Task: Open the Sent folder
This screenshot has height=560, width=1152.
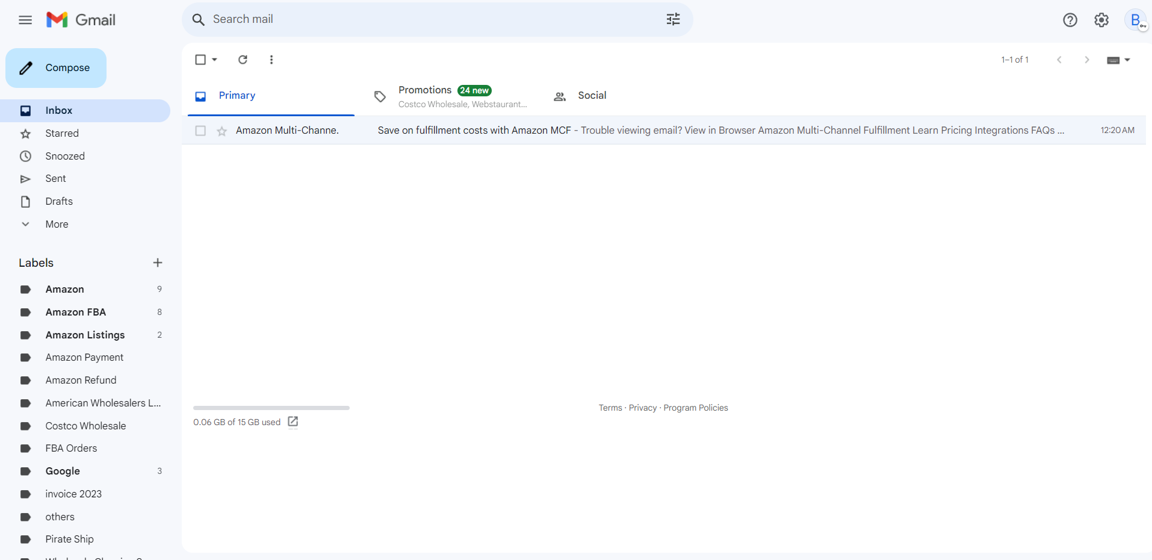Action: (85, 179)
